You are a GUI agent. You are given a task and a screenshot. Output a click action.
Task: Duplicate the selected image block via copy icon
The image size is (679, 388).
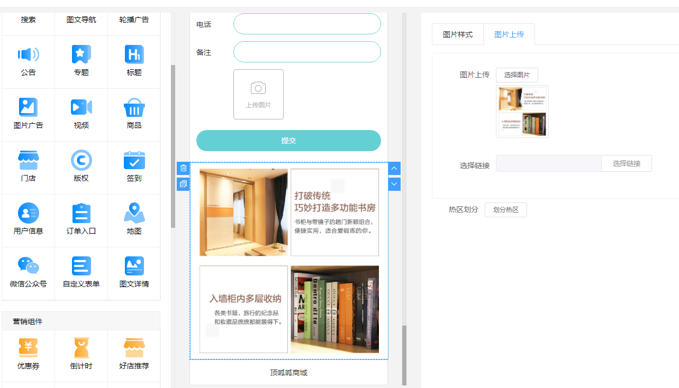(183, 184)
